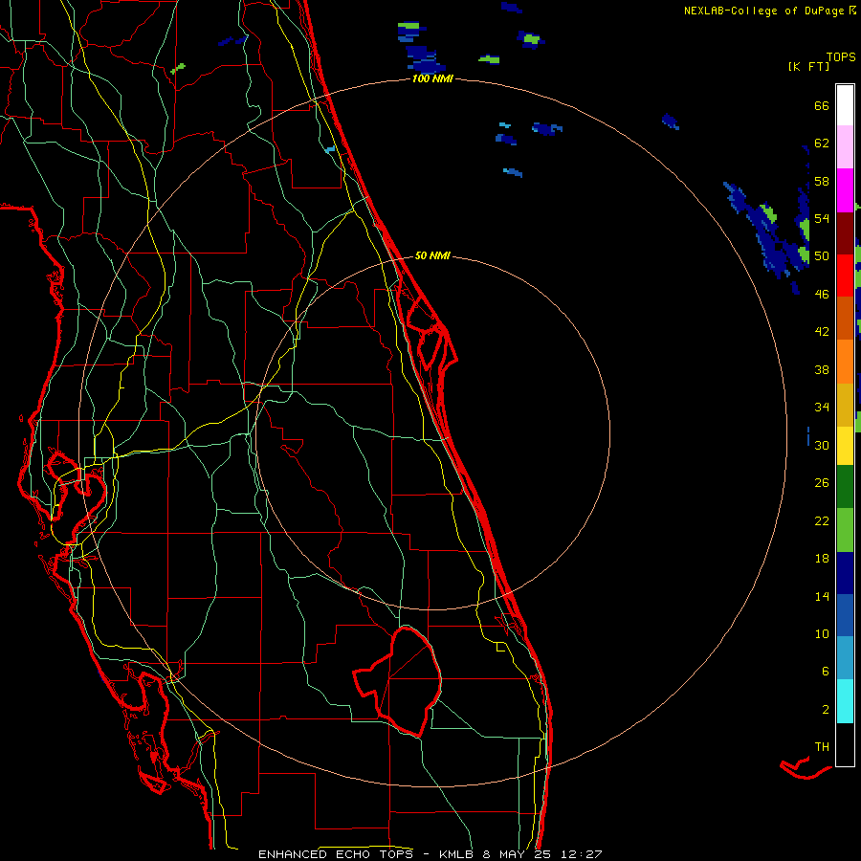Click the 18 legend value
861x861 pixels.
point(822,559)
